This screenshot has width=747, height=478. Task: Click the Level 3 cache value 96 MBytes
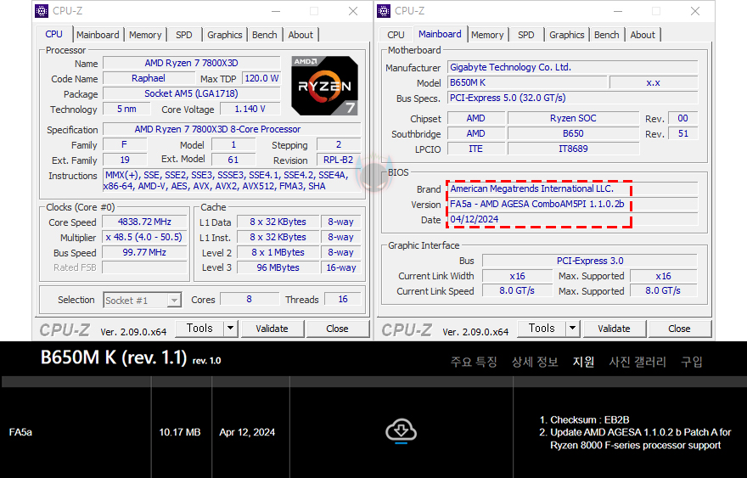tap(278, 267)
